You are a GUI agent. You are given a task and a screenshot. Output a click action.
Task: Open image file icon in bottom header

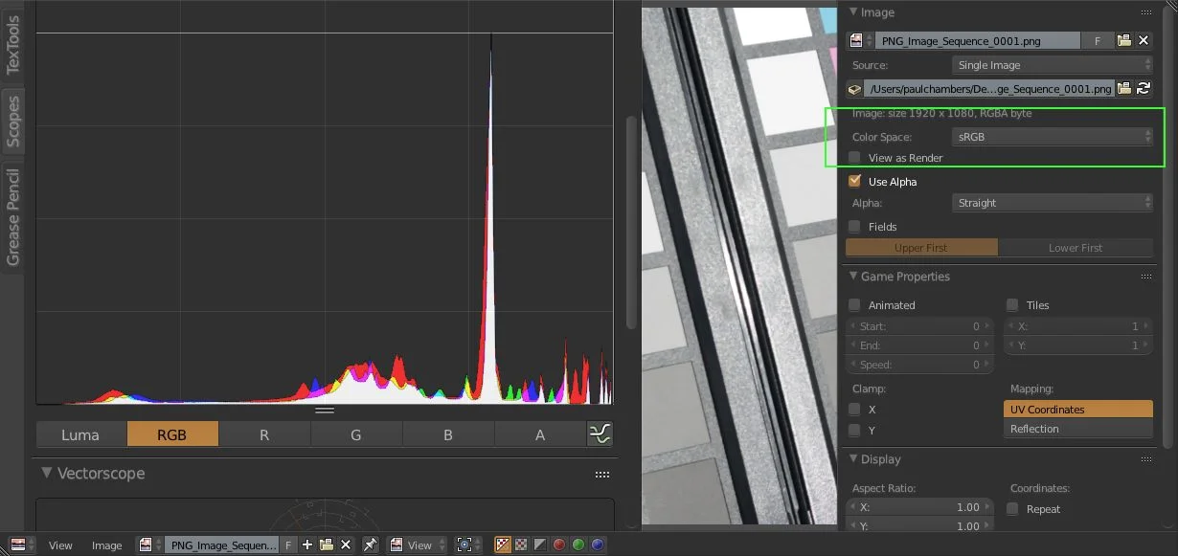click(x=327, y=545)
